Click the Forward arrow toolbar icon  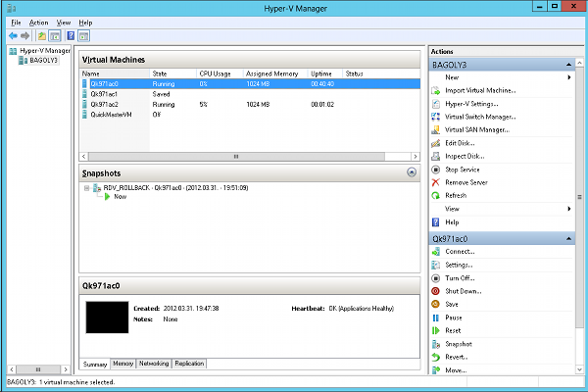[x=25, y=36]
